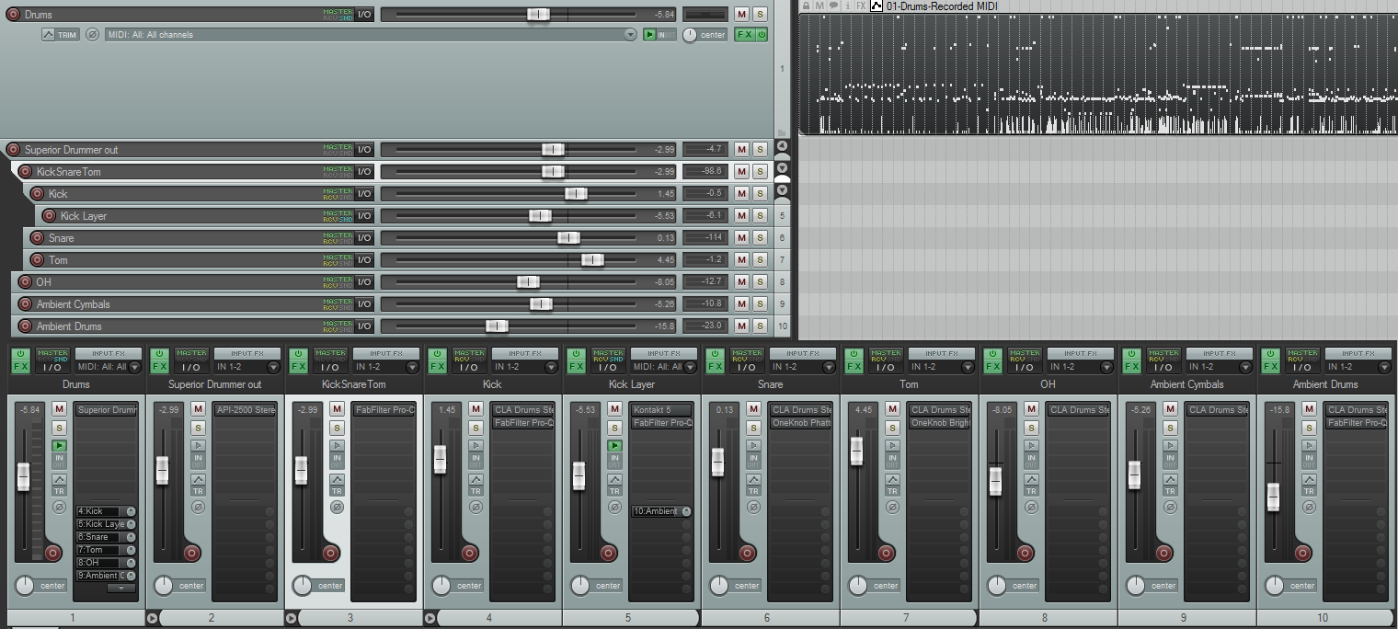
Task: Toggle phase invert on the Drums track
Action: (92, 35)
